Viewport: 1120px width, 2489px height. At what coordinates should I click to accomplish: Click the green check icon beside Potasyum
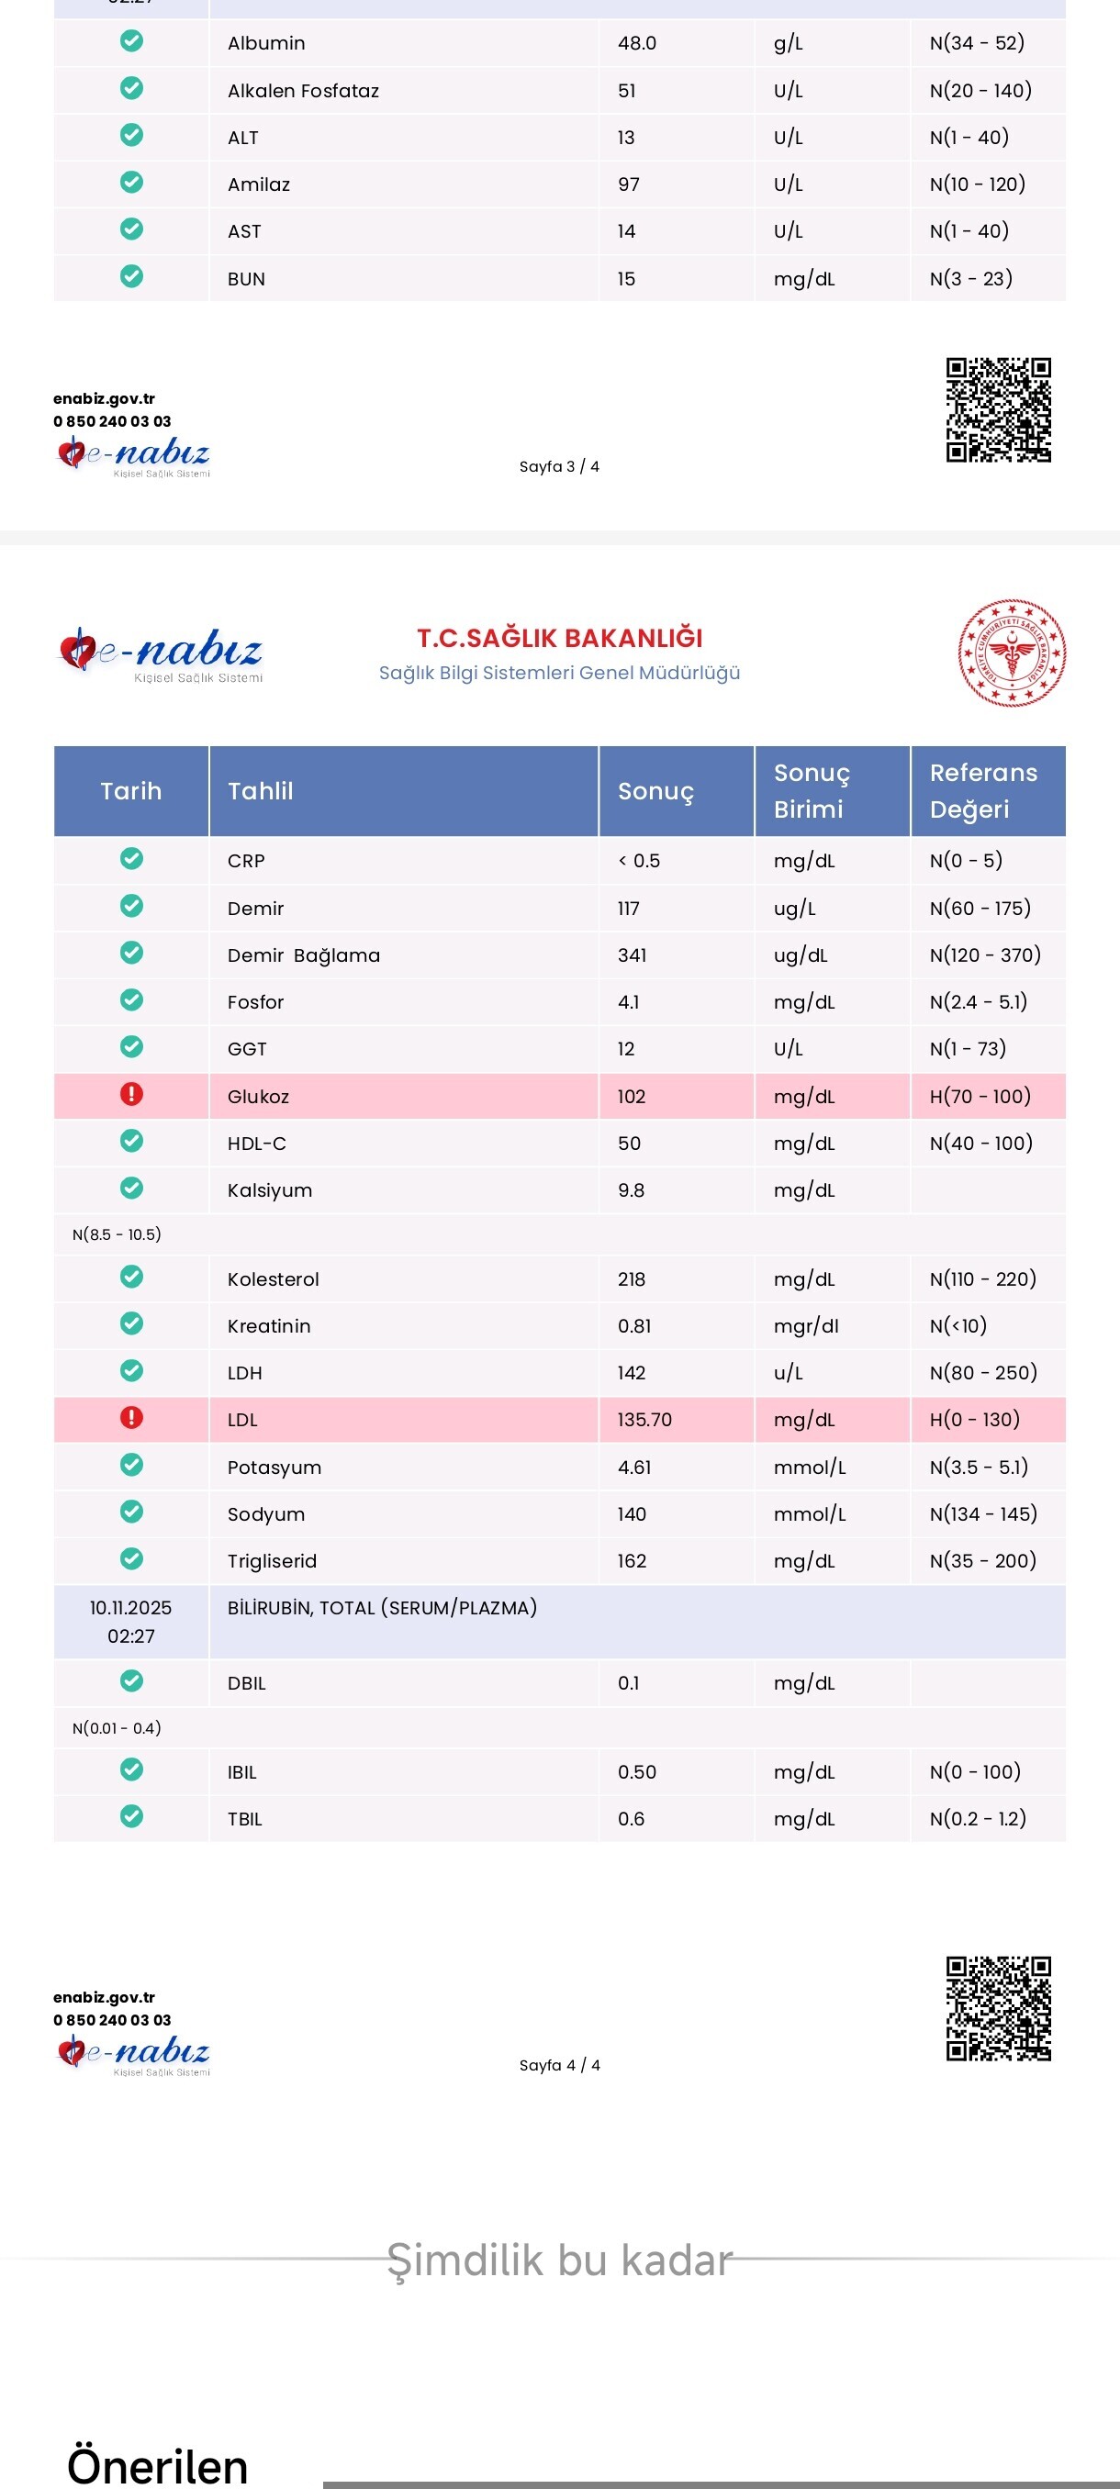[131, 1465]
